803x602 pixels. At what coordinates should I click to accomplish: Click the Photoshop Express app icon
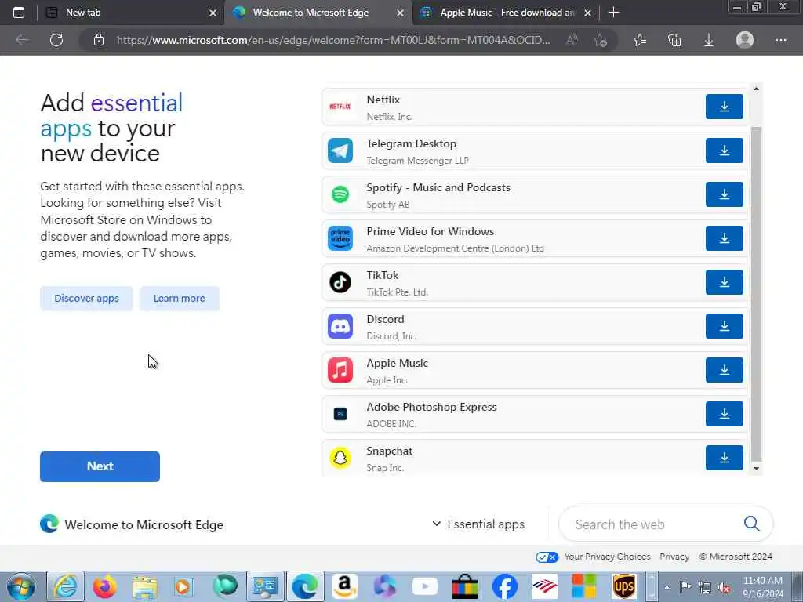coord(340,414)
